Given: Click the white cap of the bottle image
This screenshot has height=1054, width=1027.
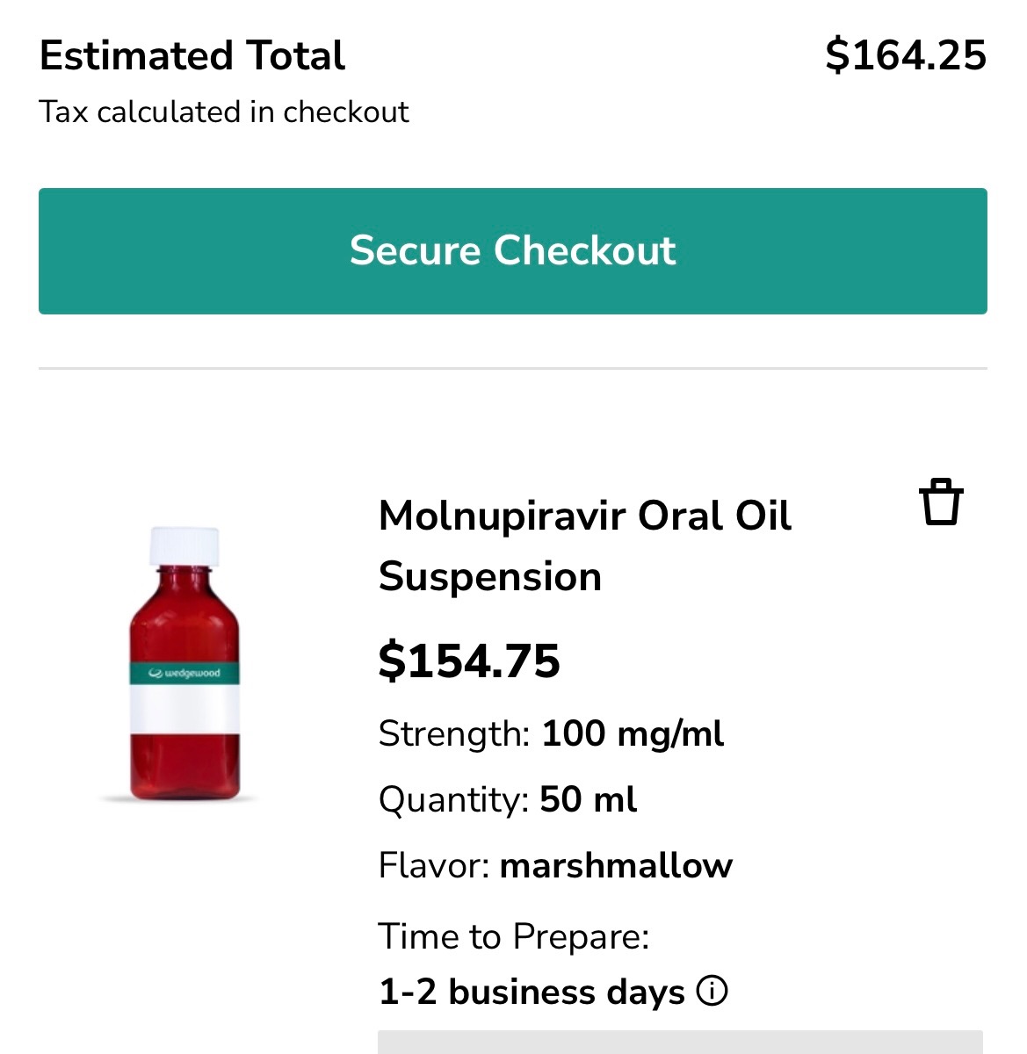Looking at the screenshot, I should pos(184,545).
